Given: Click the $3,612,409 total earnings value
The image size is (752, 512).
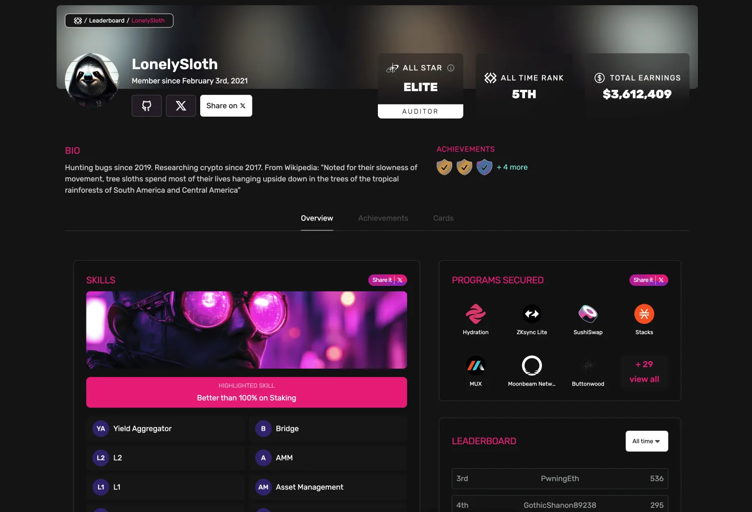Looking at the screenshot, I should 637,94.
